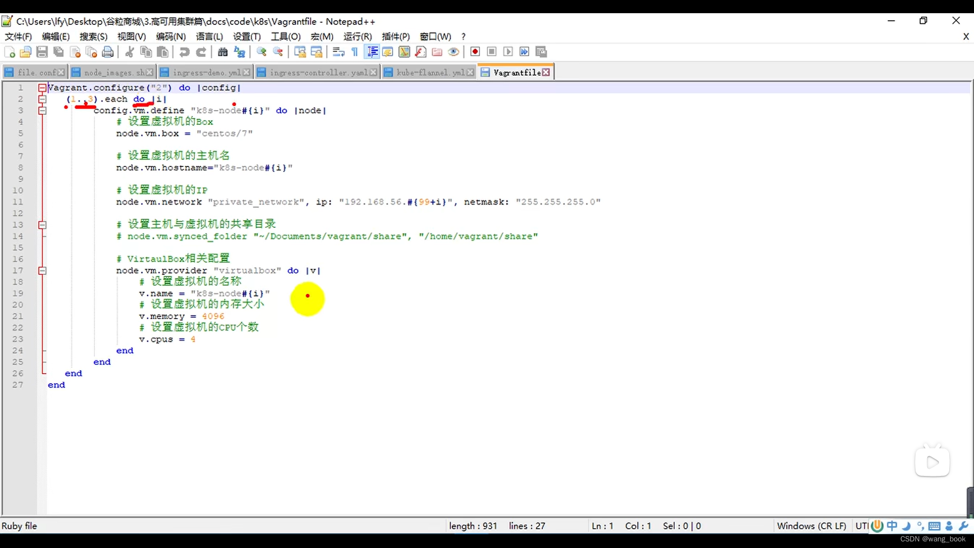Click the Windows (CR LF) status field

pos(812,526)
